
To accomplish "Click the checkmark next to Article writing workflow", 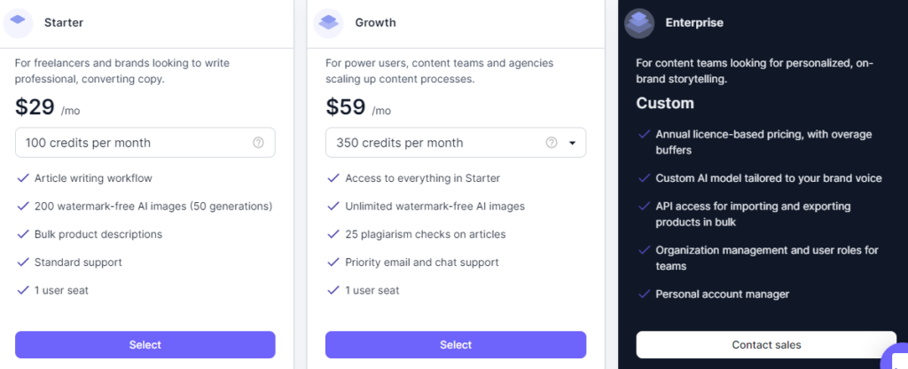I will (x=23, y=177).
